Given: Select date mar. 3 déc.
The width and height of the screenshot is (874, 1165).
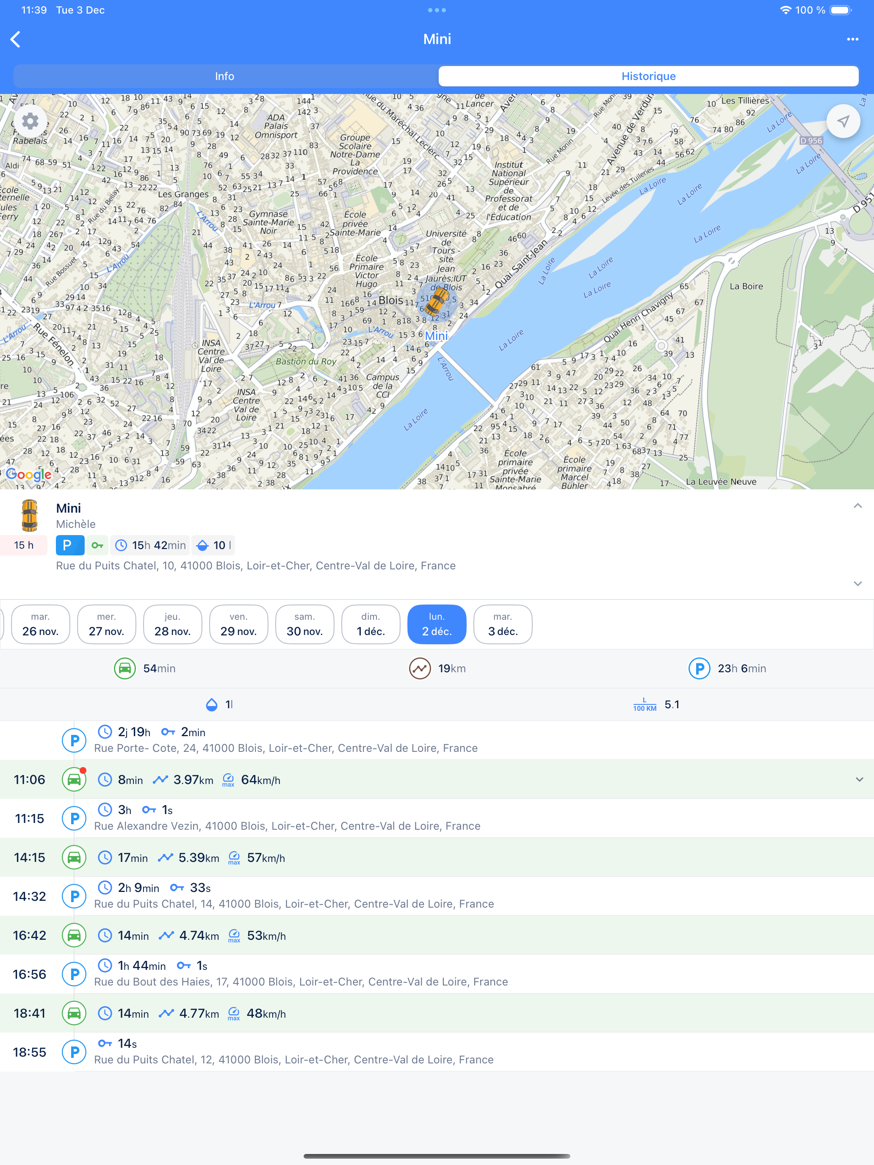Looking at the screenshot, I should [x=503, y=625].
